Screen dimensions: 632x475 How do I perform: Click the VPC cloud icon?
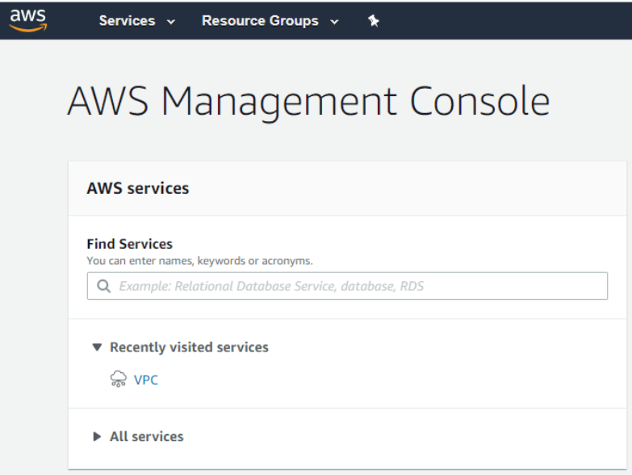coord(118,379)
